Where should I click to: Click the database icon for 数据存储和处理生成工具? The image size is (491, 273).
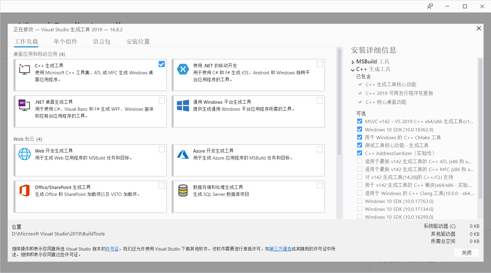(x=183, y=191)
